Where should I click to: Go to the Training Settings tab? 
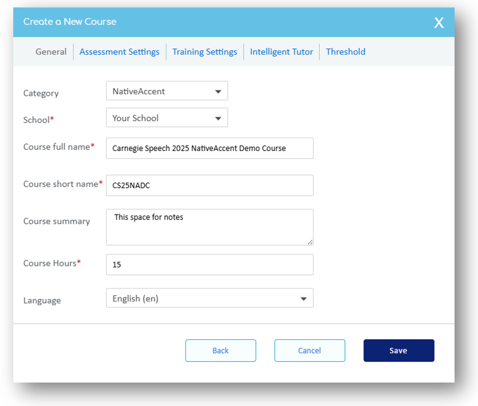click(204, 52)
